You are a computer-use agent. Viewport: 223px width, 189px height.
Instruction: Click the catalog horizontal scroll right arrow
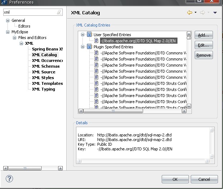pyautogui.click(x=184, y=111)
